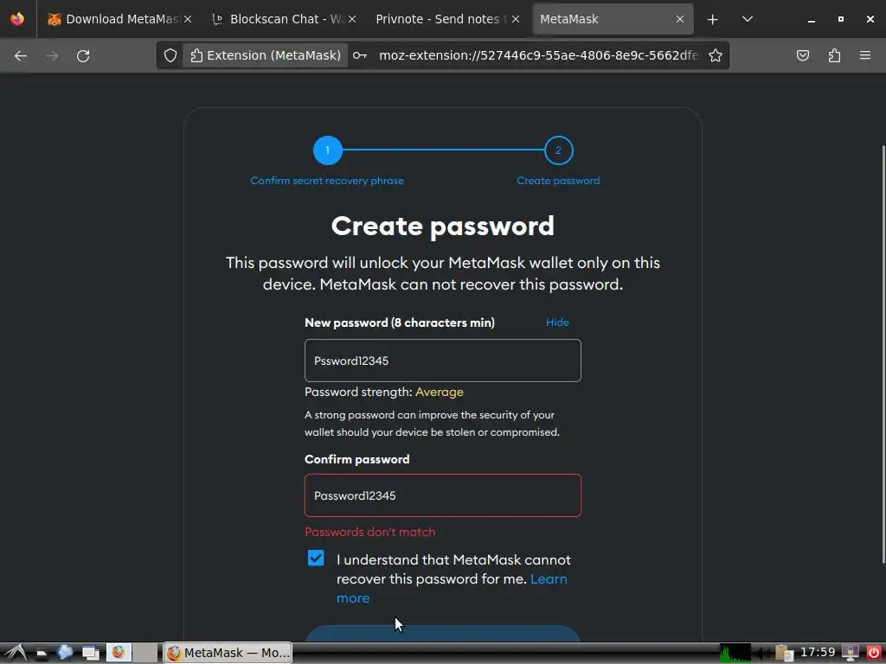Select the MetaMask Mozilla taskbar window button
The width and height of the screenshot is (886, 664).
[x=228, y=653]
